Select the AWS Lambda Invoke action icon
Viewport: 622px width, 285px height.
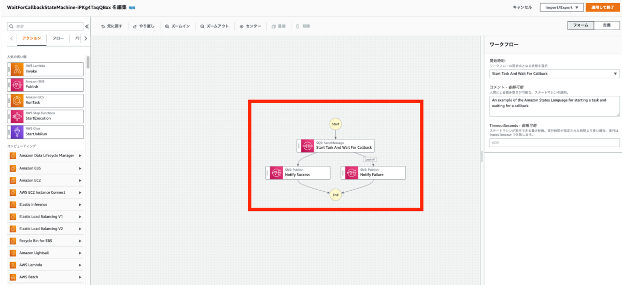pyautogui.click(x=17, y=69)
